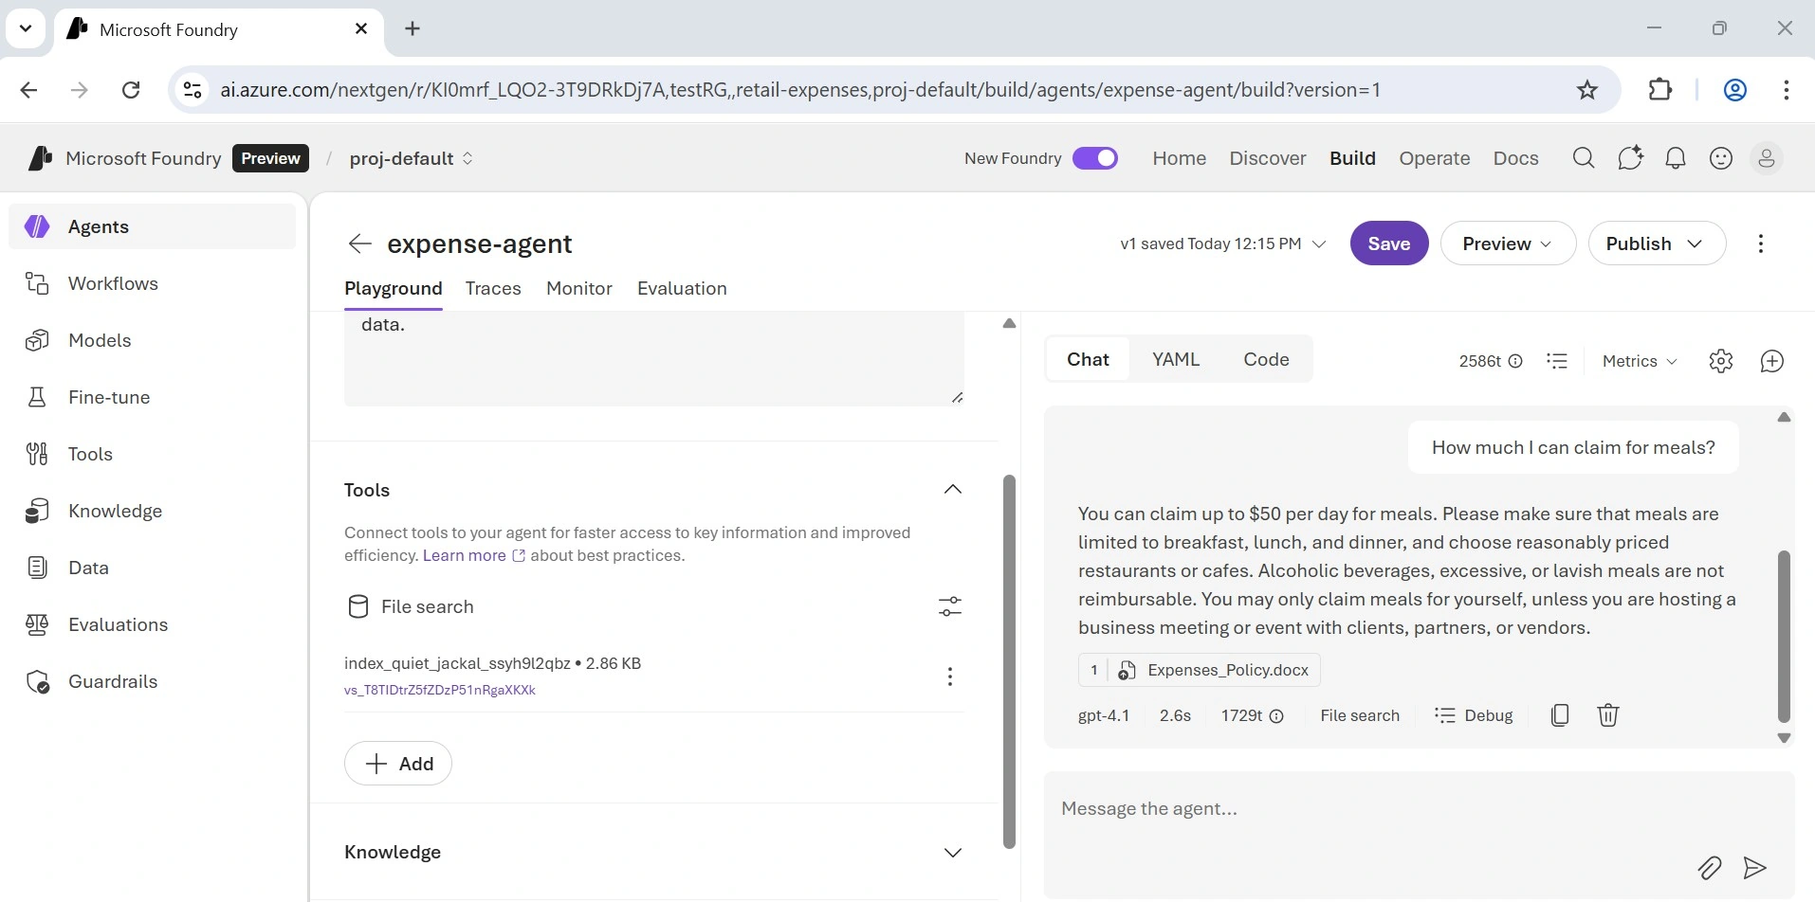Show info for 1729t tokens

point(1276,716)
